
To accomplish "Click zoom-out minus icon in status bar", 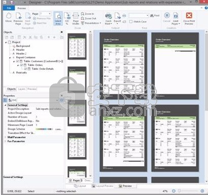I will pos(174,191).
